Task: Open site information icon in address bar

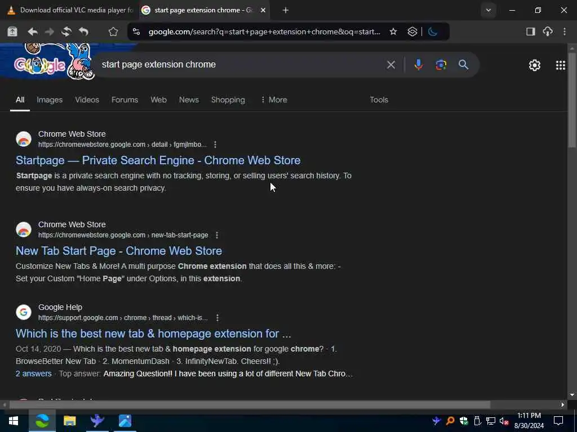Action: [136, 32]
